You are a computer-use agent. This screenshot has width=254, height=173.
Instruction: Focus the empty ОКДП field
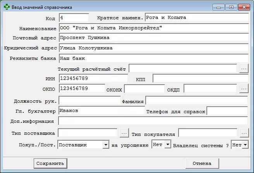pos(210,88)
